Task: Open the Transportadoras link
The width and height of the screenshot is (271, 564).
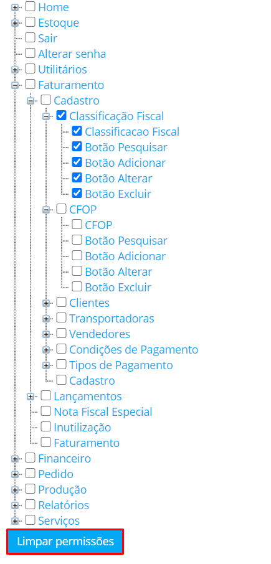Action: (x=112, y=319)
